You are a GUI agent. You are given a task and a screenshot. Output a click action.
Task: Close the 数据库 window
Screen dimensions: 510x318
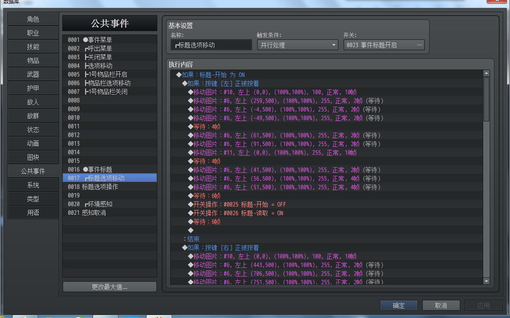[x=497, y=1]
